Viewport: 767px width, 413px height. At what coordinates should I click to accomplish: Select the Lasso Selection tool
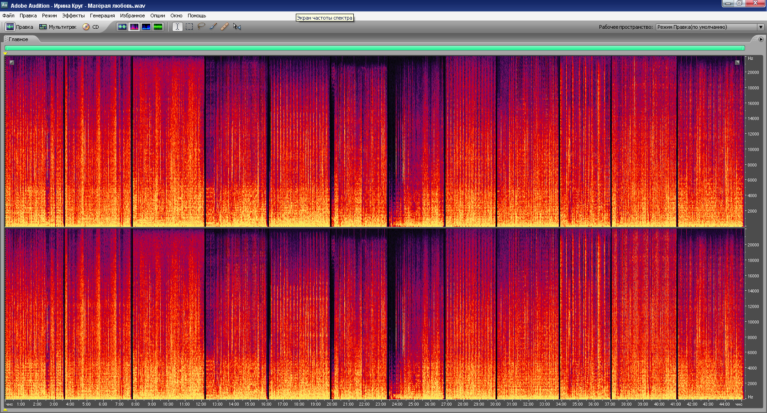(x=201, y=27)
